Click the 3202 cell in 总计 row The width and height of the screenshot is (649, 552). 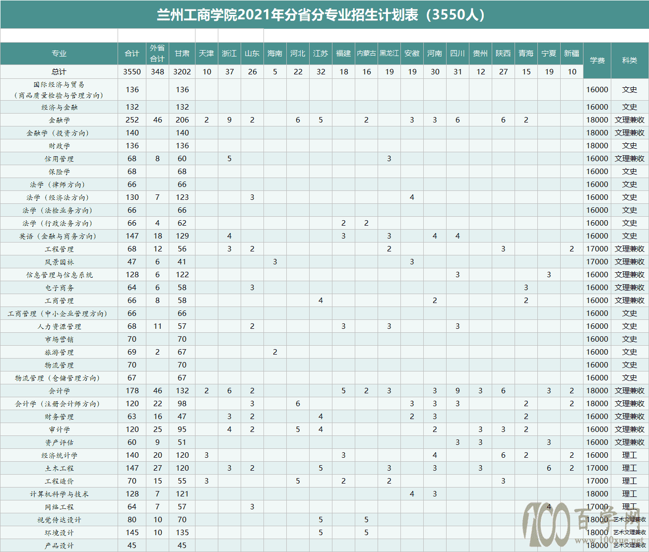click(182, 72)
